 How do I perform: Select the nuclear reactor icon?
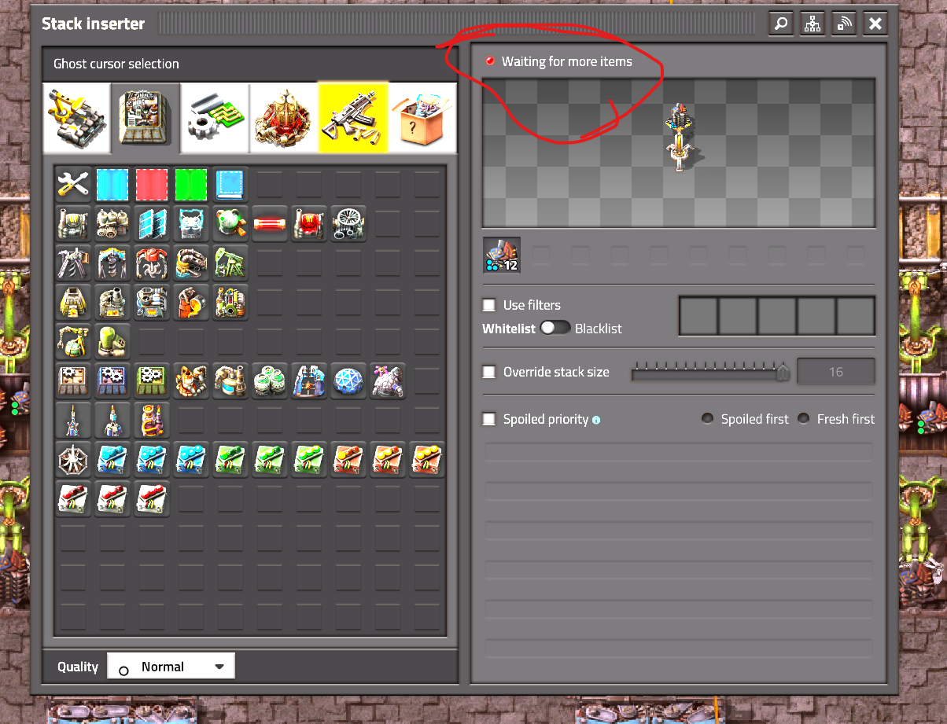coord(232,224)
